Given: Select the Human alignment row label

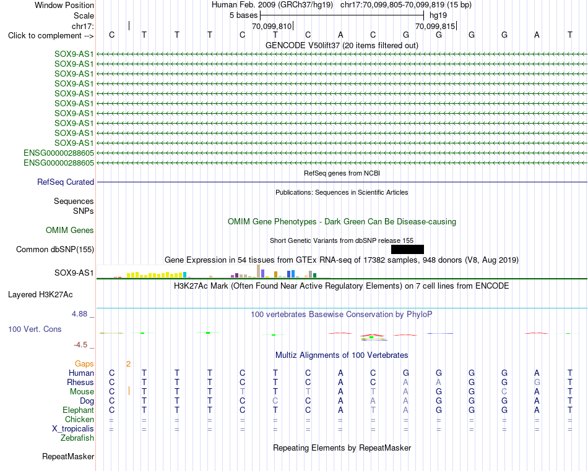Looking at the screenshot, I should click(x=81, y=373).
